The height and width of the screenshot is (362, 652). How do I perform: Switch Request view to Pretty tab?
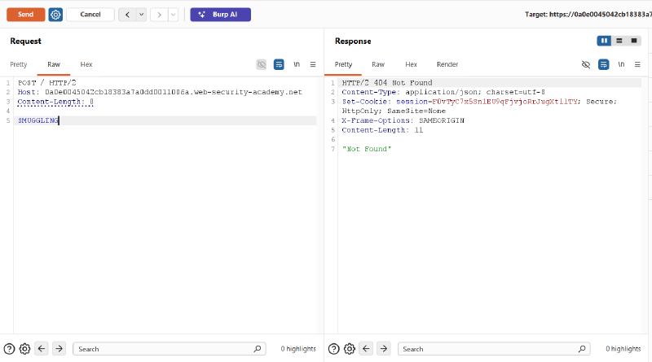pos(19,64)
